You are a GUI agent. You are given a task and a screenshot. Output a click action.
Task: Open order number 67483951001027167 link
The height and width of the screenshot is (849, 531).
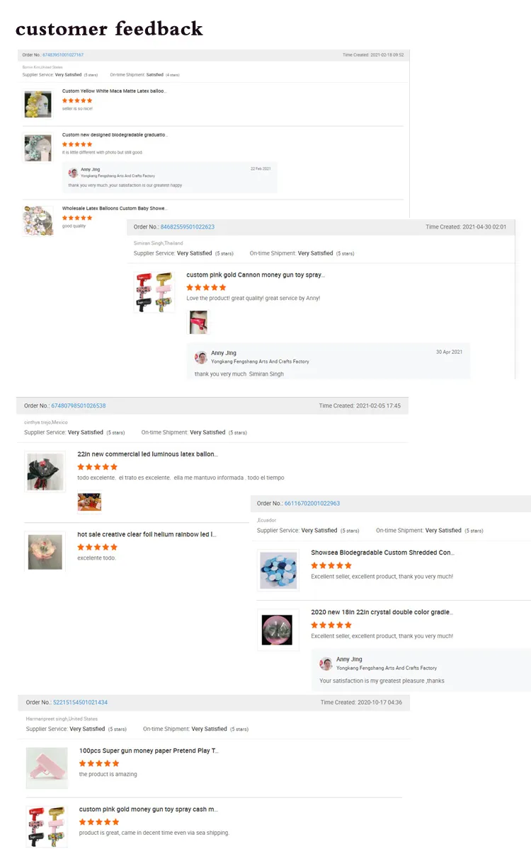point(63,54)
